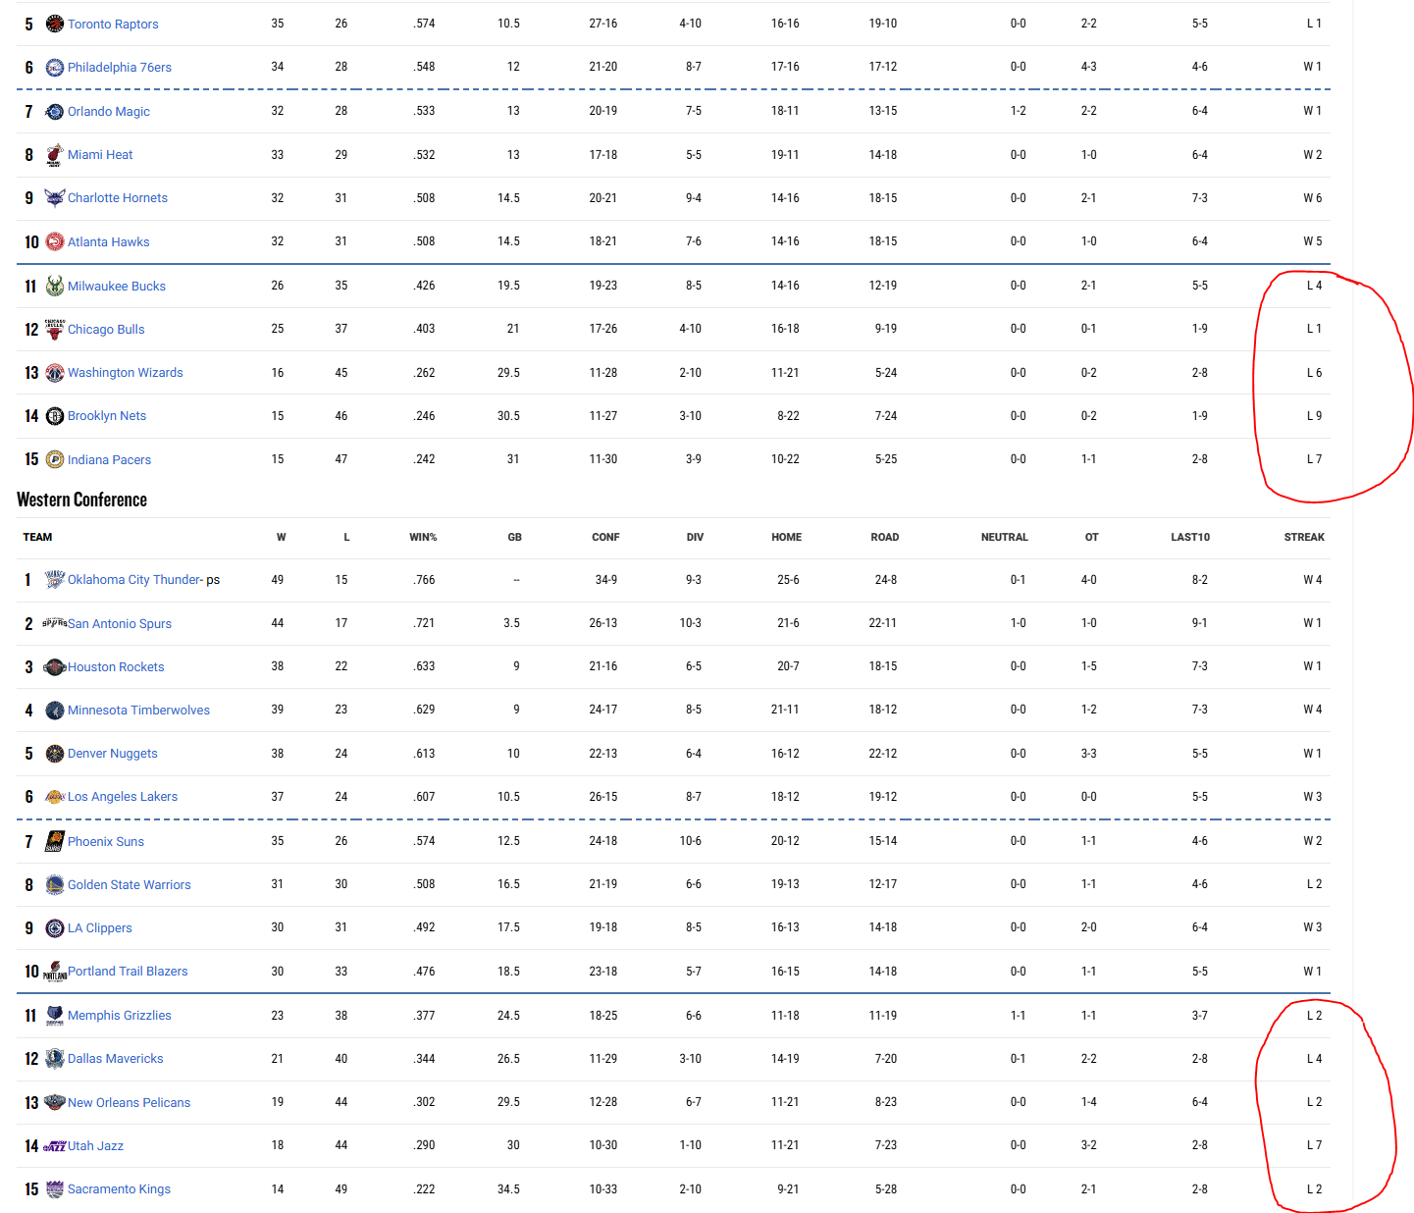
Task: Open the Denver Nuggets team link
Action: (113, 753)
